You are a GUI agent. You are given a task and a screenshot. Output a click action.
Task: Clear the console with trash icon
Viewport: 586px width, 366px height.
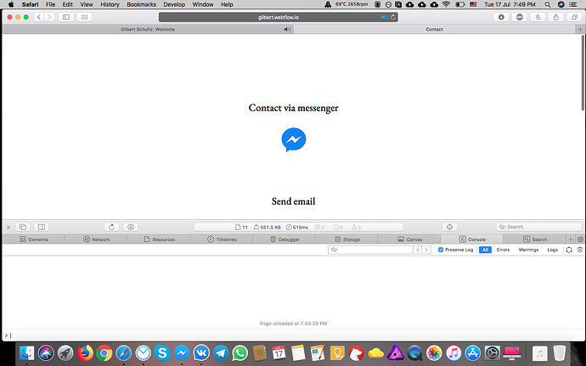pos(580,250)
